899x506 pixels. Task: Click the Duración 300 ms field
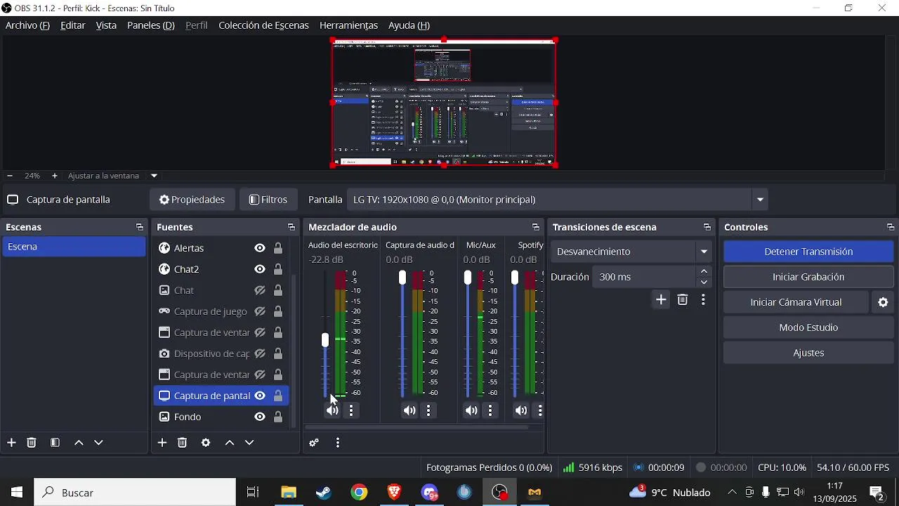[645, 277]
